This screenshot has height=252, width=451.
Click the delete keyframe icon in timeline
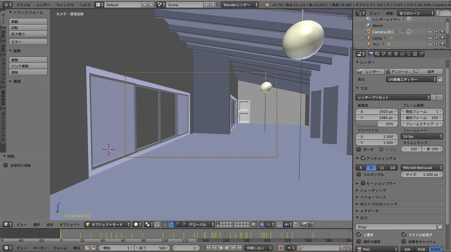click(349, 248)
